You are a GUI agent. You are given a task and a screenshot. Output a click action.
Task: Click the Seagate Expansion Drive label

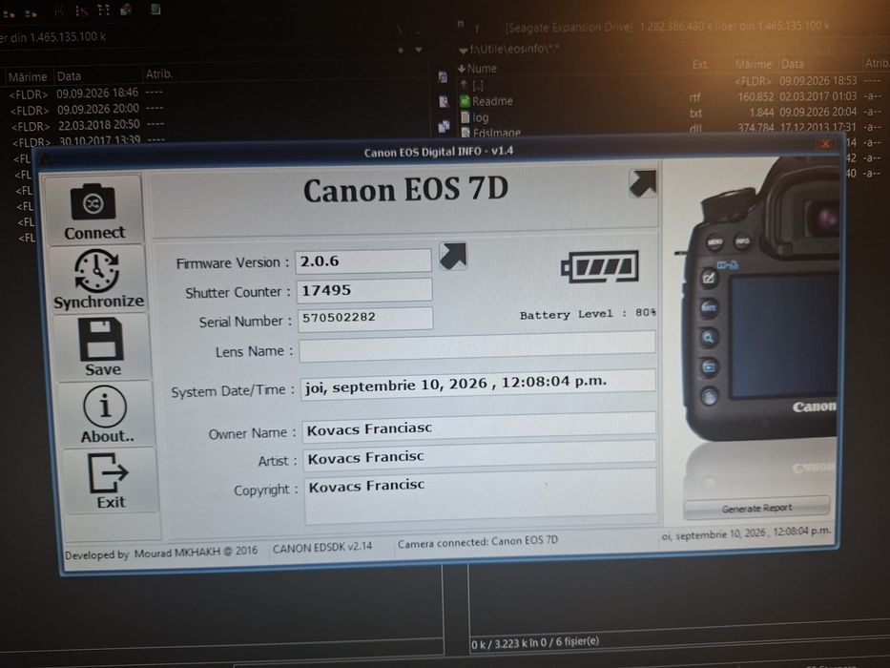tap(569, 28)
